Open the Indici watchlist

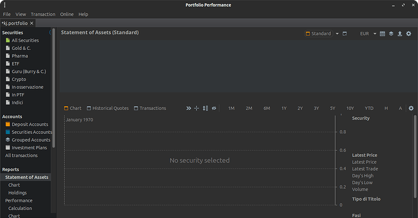tap(18, 103)
